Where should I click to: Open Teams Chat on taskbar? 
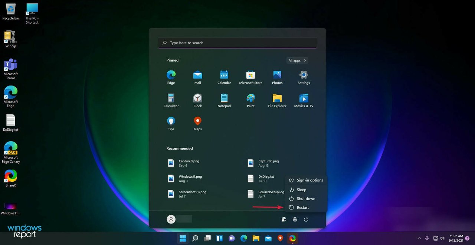(232, 238)
